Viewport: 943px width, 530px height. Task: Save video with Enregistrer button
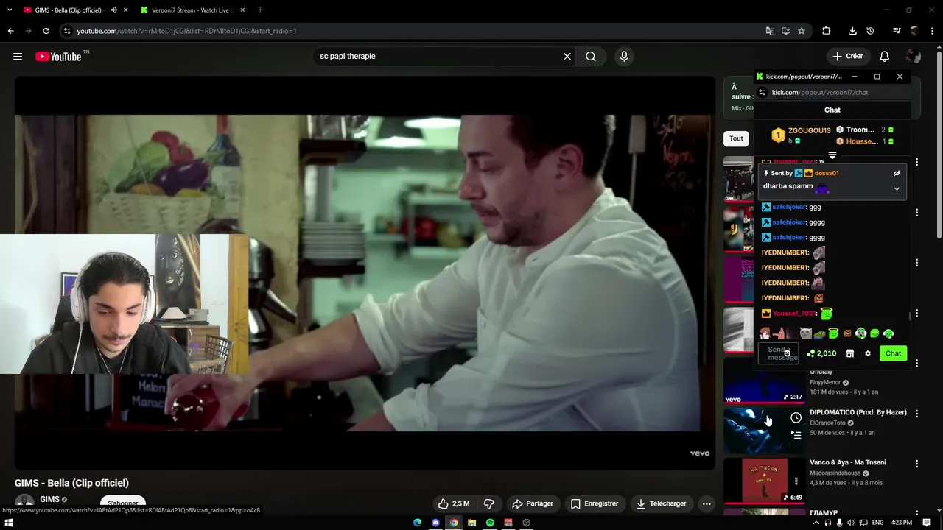click(x=595, y=504)
